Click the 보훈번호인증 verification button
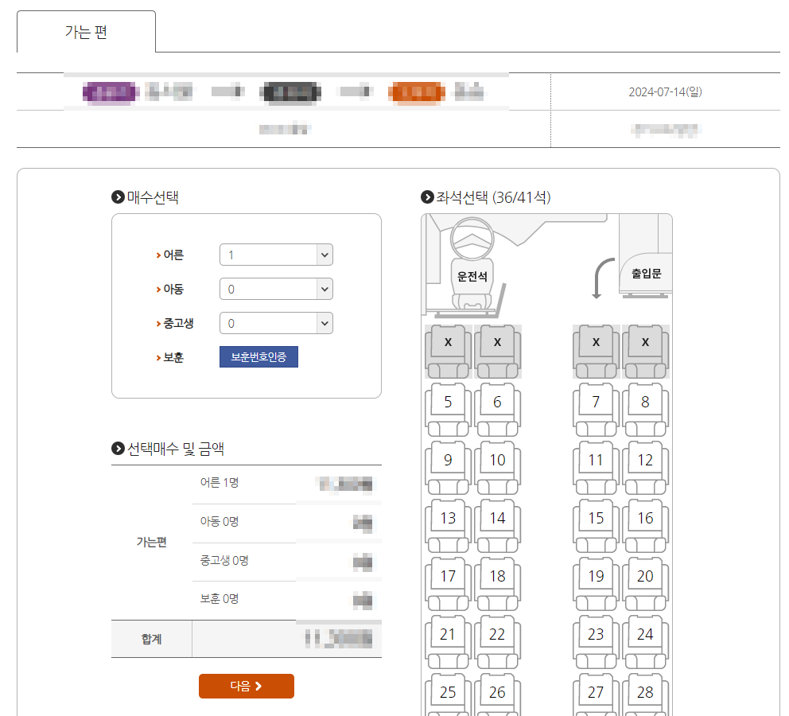The image size is (789, 716). 258,356
